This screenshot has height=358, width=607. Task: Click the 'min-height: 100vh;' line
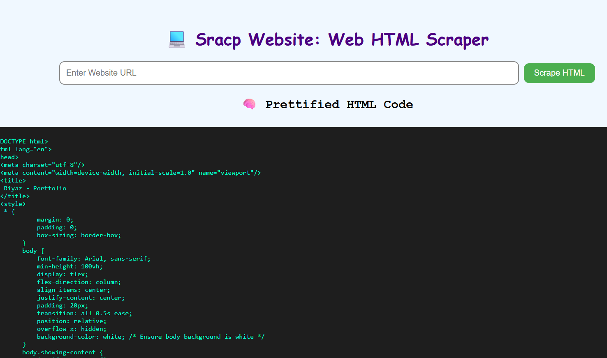click(x=70, y=266)
